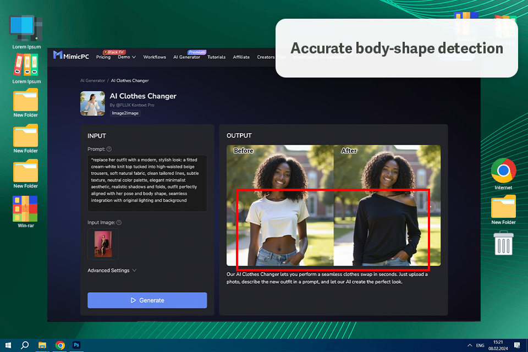The height and width of the screenshot is (352, 528).
Task: Open the Windows Start menu
Action: pyautogui.click(x=8, y=345)
